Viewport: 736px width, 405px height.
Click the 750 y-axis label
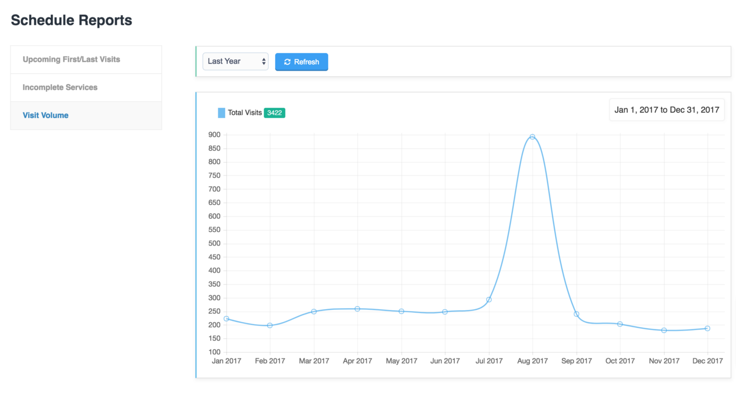tap(214, 175)
